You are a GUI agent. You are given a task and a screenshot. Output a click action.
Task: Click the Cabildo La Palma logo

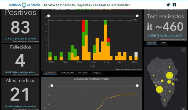(x=25, y=5)
